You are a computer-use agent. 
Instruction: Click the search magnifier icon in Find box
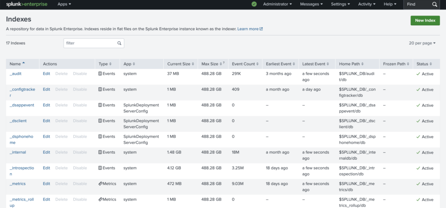tap(434, 4)
